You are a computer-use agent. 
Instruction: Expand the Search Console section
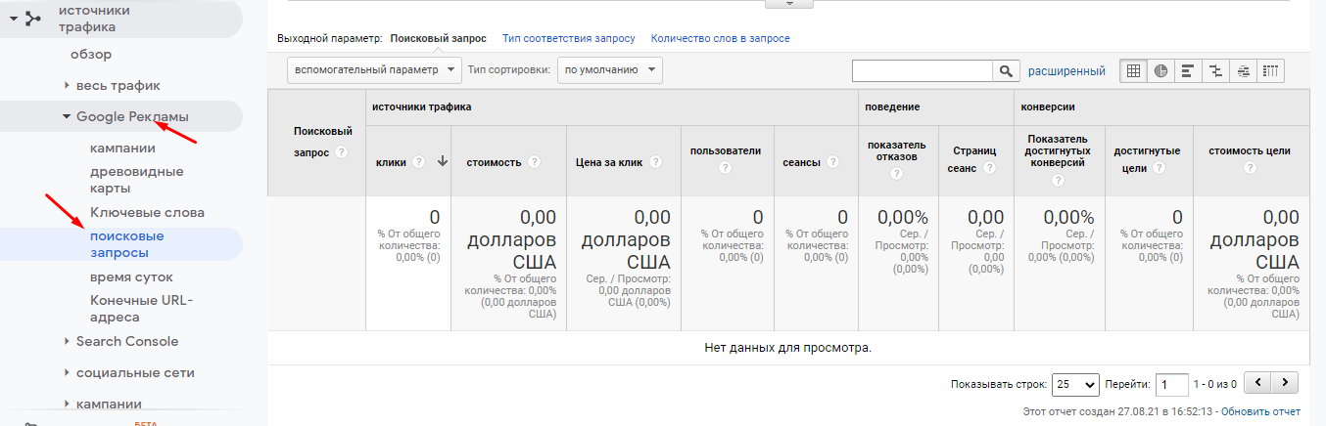[x=67, y=342]
